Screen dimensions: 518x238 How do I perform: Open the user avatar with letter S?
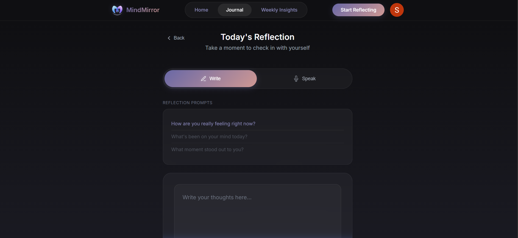pos(397,10)
